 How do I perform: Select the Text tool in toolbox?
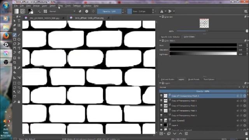tap(19, 21)
